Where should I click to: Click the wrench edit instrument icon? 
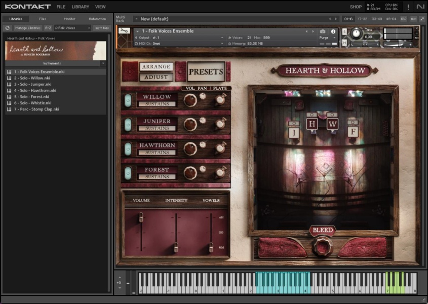pos(124,31)
